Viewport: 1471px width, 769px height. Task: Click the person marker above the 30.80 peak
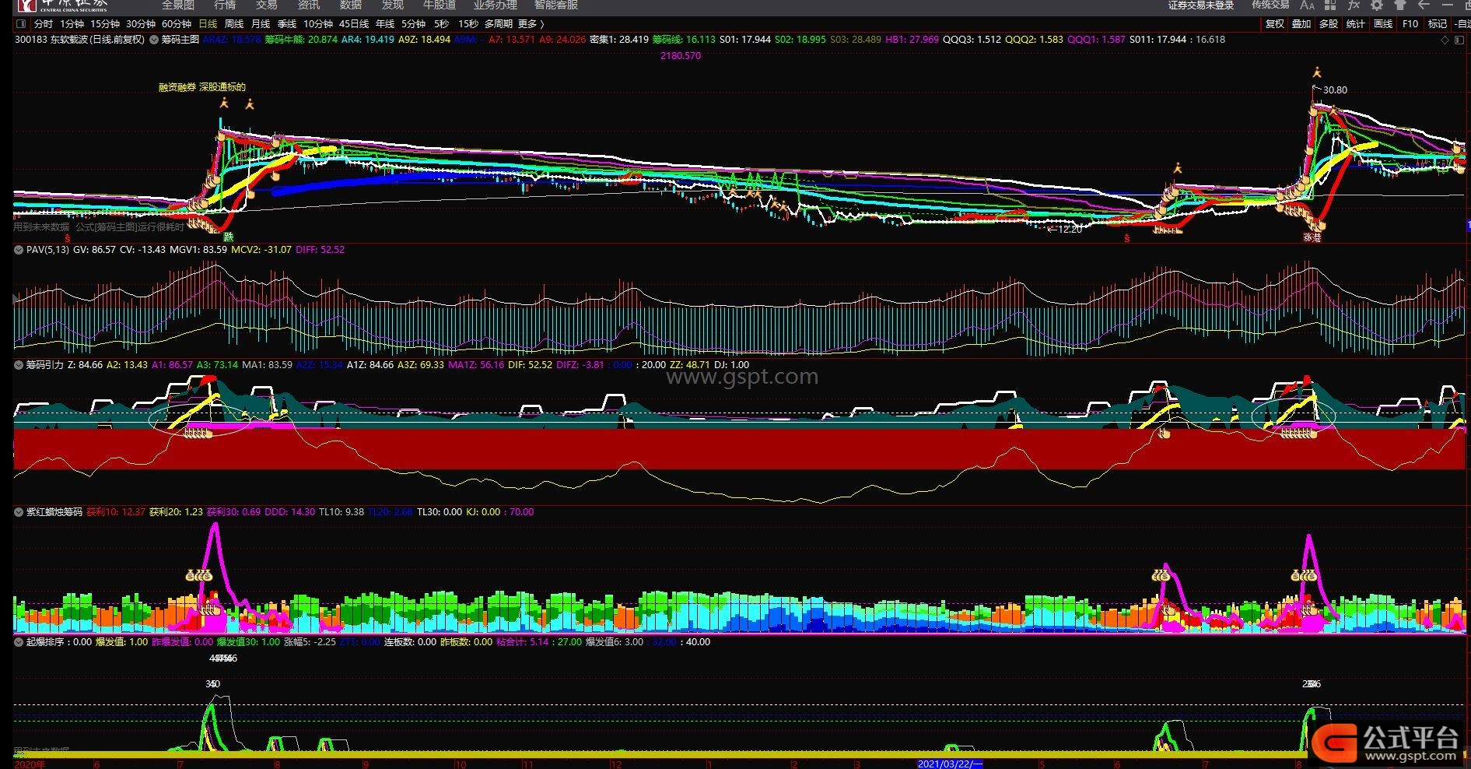[x=1317, y=72]
